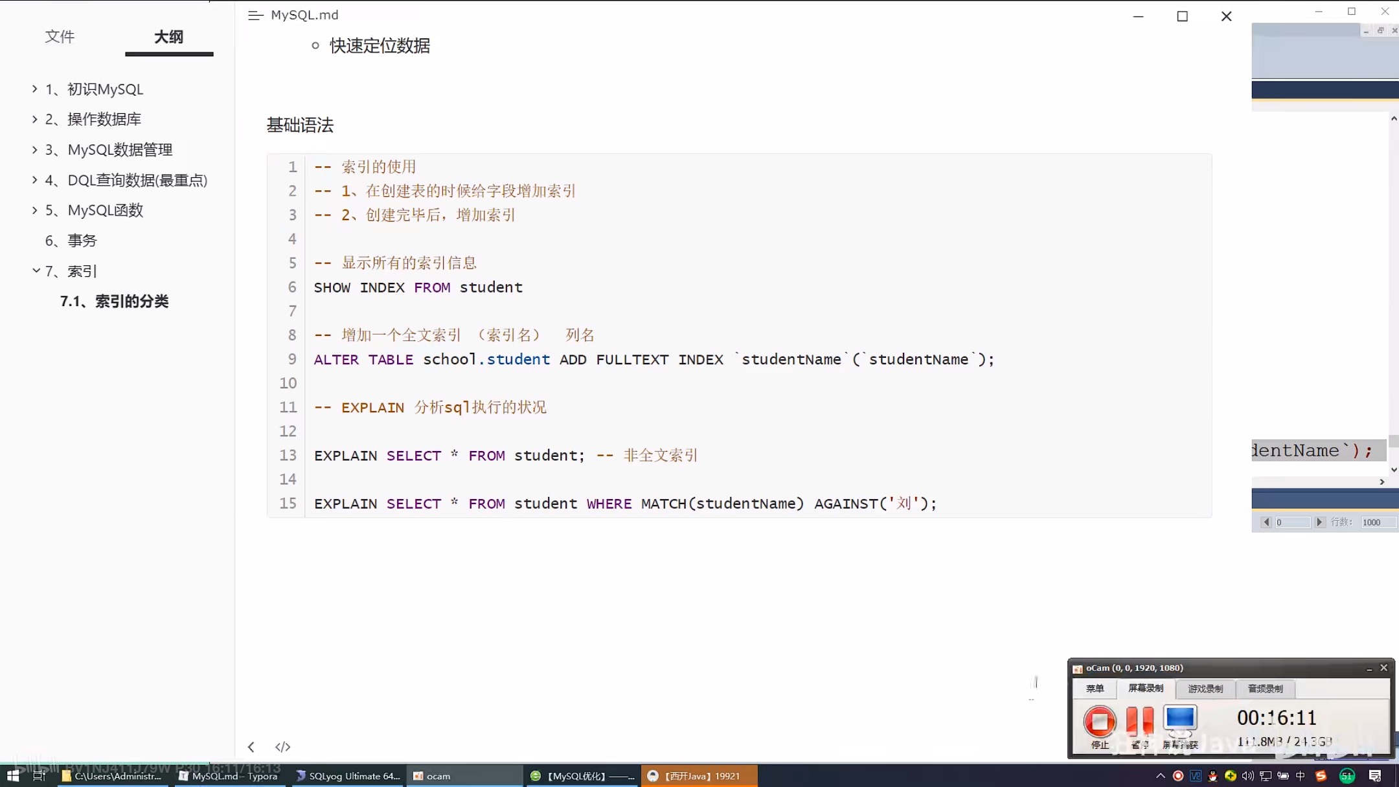Open Sogou input method tray icon
This screenshot has width=1399, height=787.
click(1321, 776)
